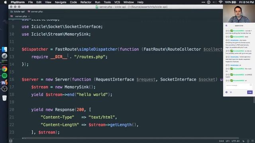Open the Trash in the Dock
255x143 pixels.
click(x=4, y=98)
